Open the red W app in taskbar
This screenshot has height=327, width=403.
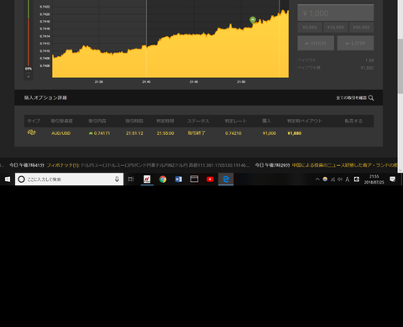[147, 179]
